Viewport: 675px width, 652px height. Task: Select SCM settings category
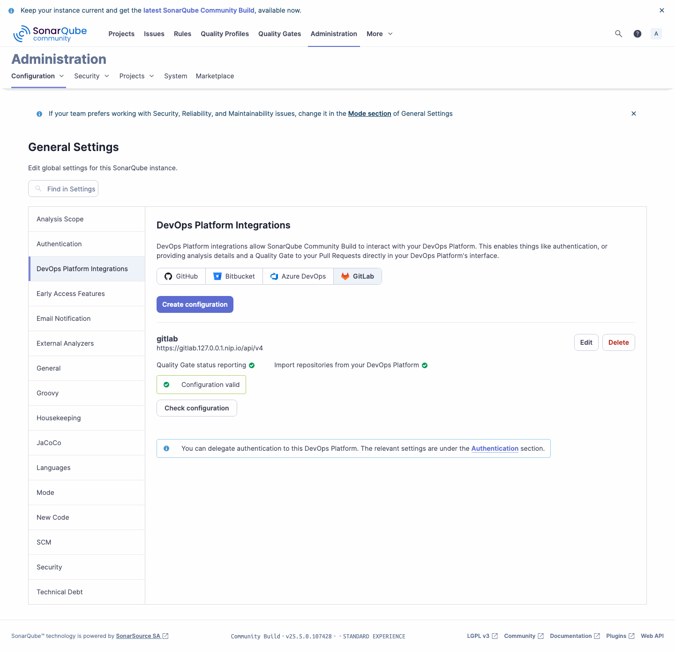point(87,542)
